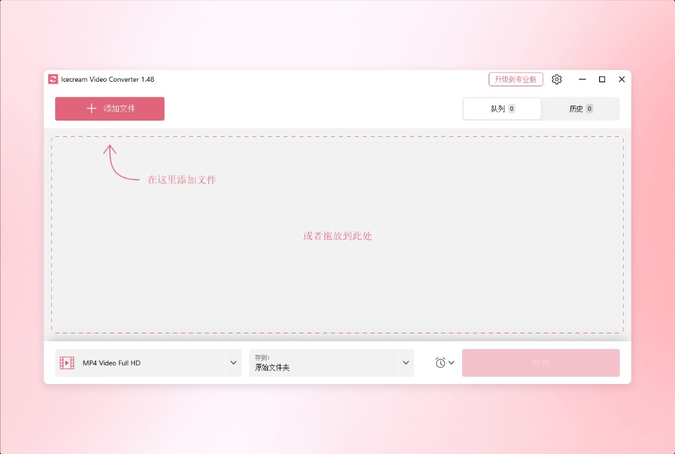The image size is (675, 454).
Task: Click the Icecream Video Converter logo icon
Action: click(53, 78)
